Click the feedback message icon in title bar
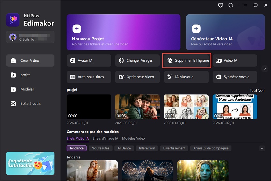The height and width of the screenshot is (181, 271). [x=220, y=5]
